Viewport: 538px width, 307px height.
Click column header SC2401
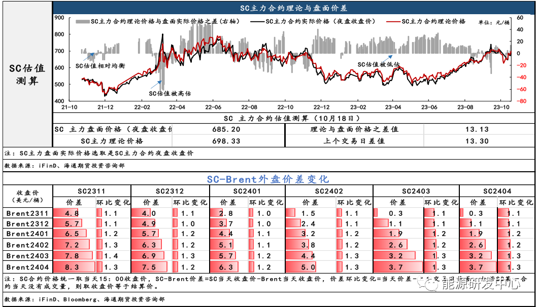[x=247, y=191]
